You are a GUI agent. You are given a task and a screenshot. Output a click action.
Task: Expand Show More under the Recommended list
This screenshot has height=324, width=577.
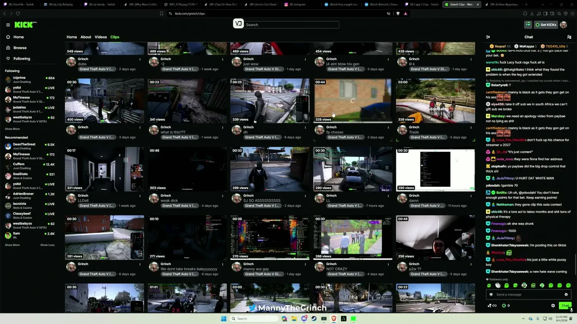click(x=12, y=245)
